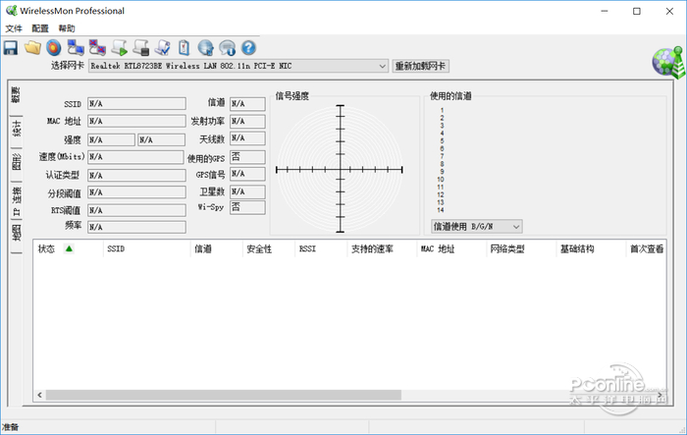This screenshot has height=435, width=687.
Task: Click the disconnect computers (red X) icon
Action: [x=97, y=48]
